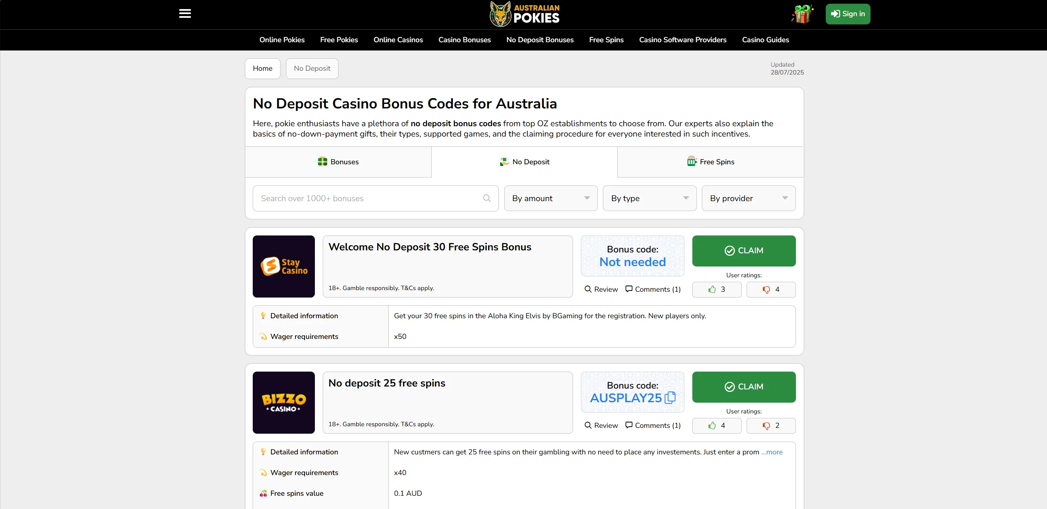
Task: Click the x50 wager value for Stay Casino
Action: 400,337
